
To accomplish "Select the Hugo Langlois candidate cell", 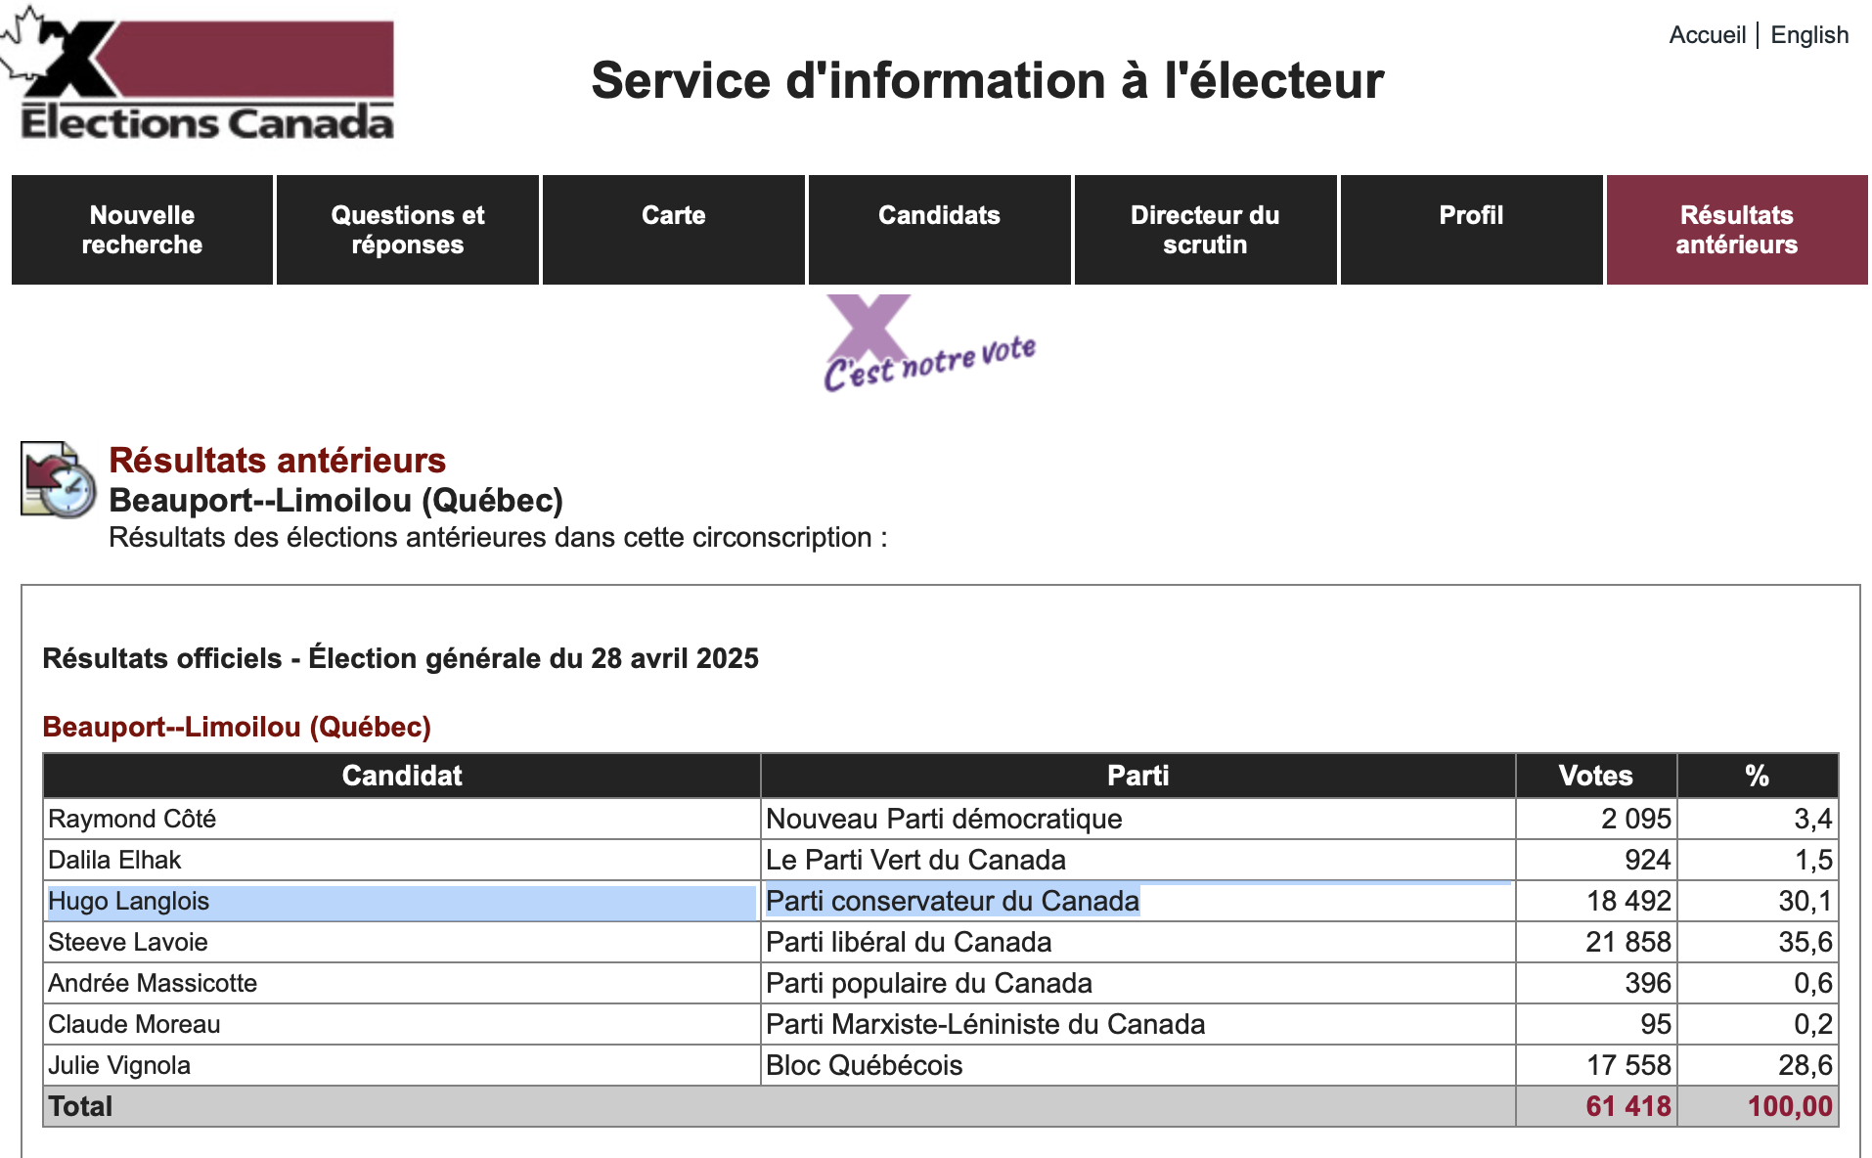I will [129, 901].
